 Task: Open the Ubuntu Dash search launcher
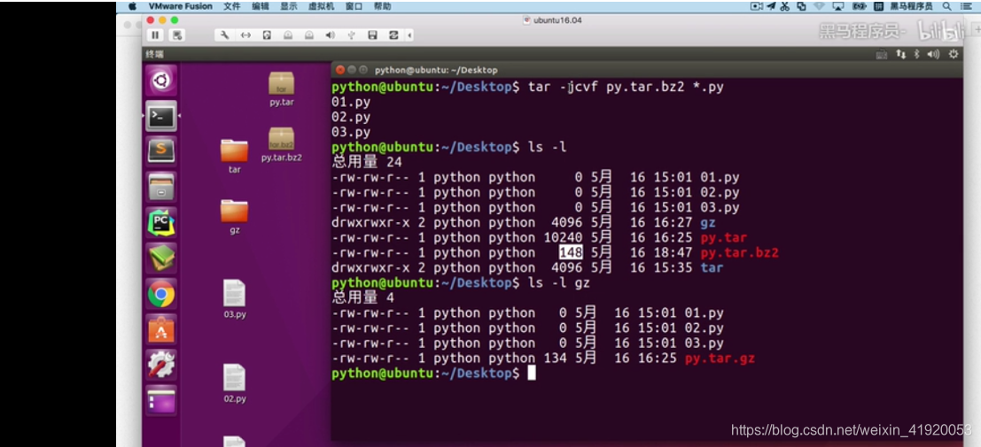161,81
